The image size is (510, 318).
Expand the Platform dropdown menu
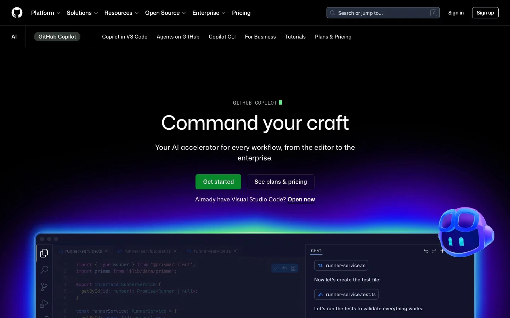coord(46,13)
